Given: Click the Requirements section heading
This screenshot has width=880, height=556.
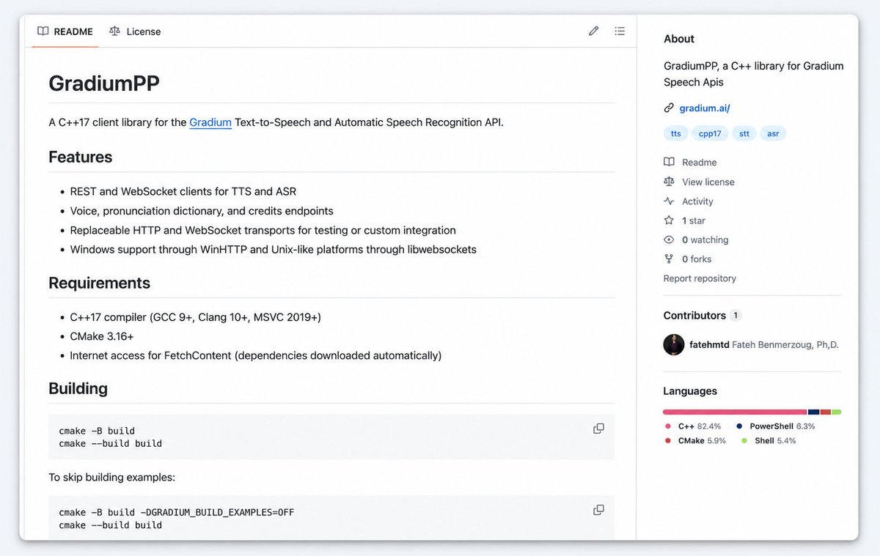Looking at the screenshot, I should point(100,283).
